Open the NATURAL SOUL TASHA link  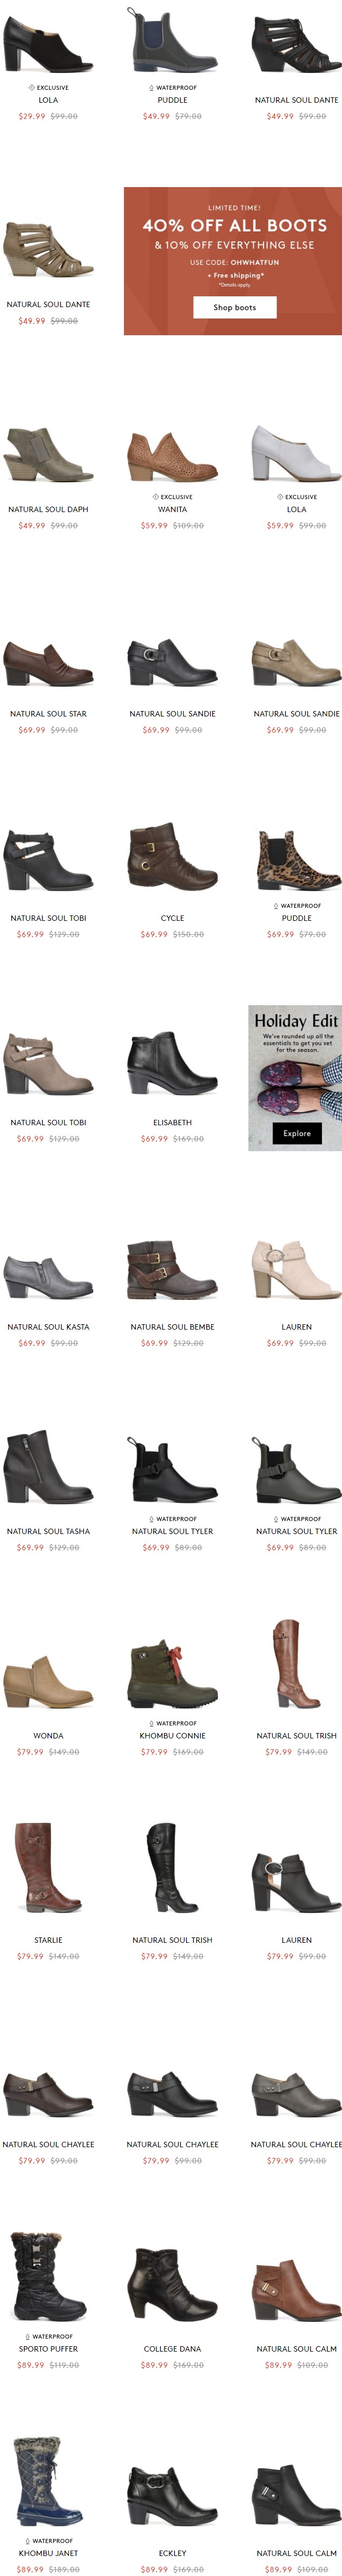[x=48, y=1530]
